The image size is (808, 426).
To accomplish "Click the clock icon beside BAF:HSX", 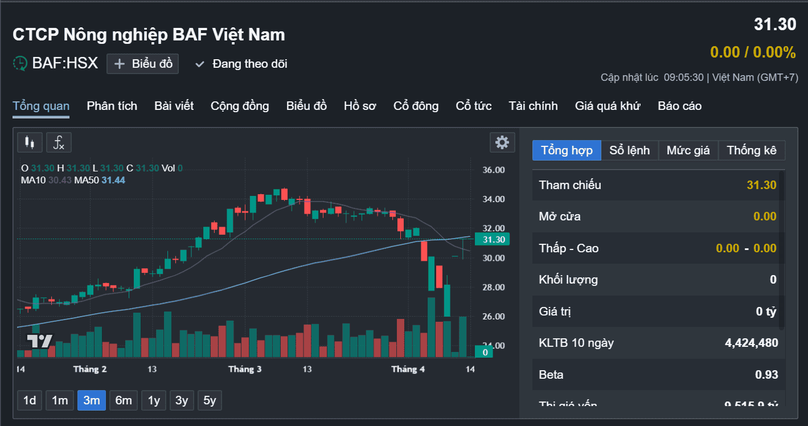I will [20, 63].
